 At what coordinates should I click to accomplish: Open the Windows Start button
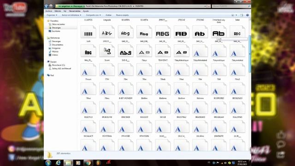click(x=48, y=163)
